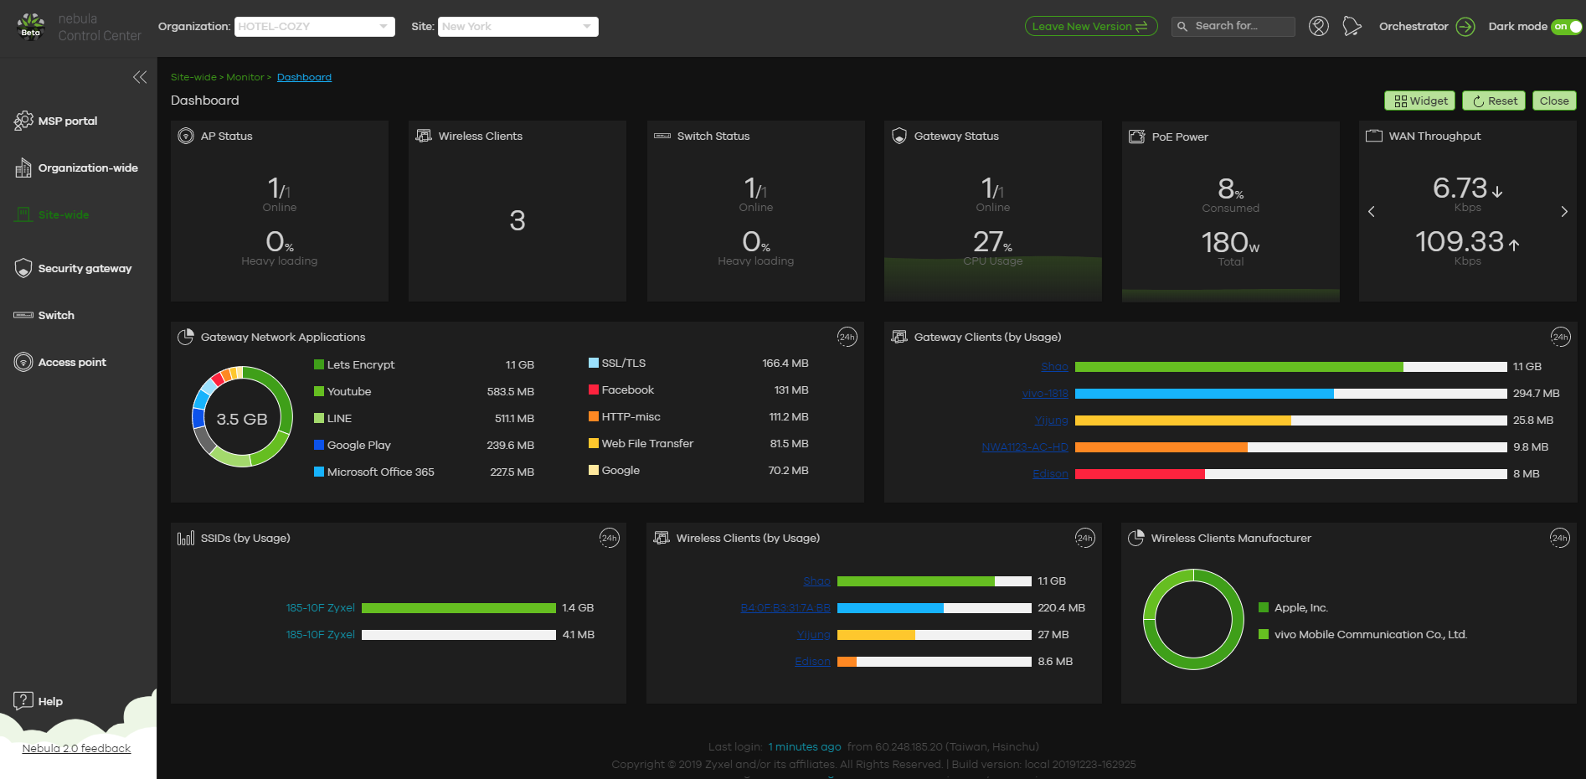The height and width of the screenshot is (779, 1586).
Task: Open the MSP portal sidebar icon
Action: tap(23, 121)
